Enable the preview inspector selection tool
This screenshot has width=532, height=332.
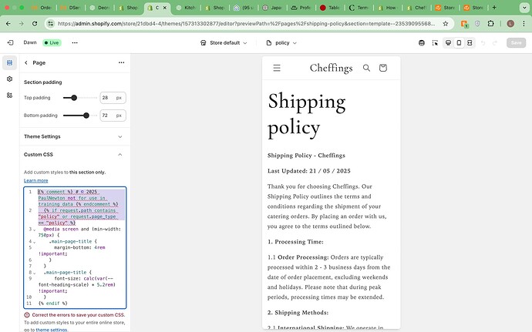[x=435, y=42]
